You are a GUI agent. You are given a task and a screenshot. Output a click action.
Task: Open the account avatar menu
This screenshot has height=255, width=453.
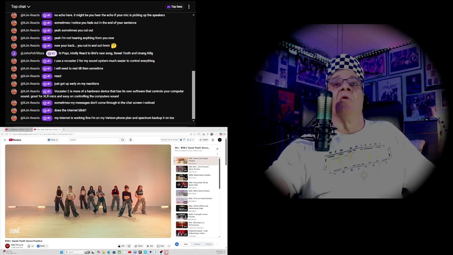(x=220, y=140)
